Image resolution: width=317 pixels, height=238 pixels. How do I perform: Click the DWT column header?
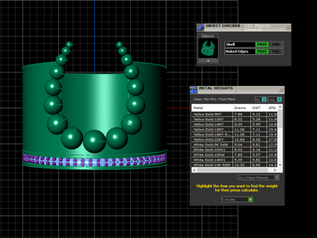point(258,108)
